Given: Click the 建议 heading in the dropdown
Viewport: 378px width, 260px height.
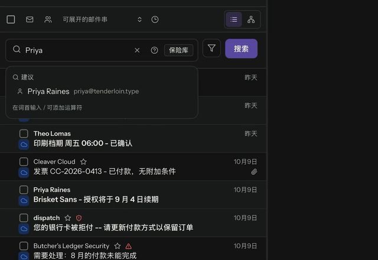Looking at the screenshot, I should (27, 77).
